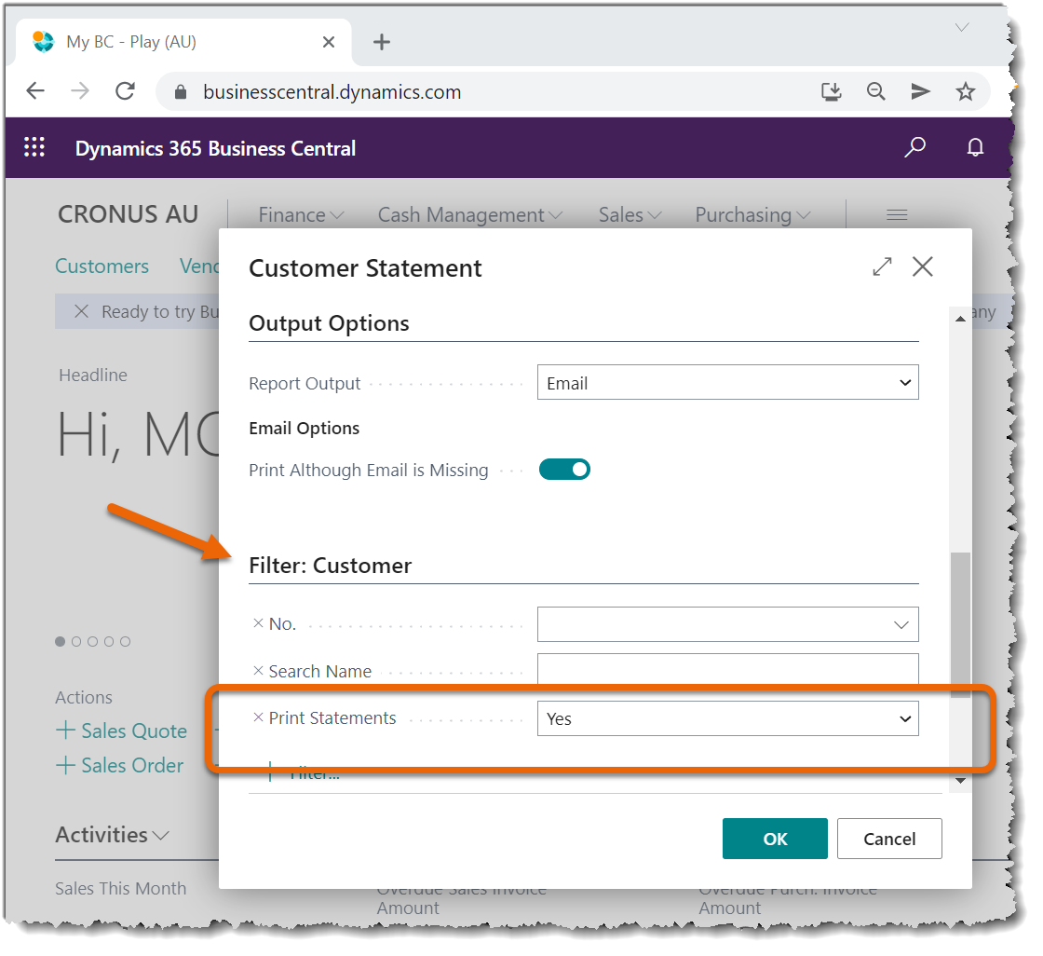1043x956 pixels.
Task: Click the send/share arrow icon in address bar
Action: click(921, 91)
